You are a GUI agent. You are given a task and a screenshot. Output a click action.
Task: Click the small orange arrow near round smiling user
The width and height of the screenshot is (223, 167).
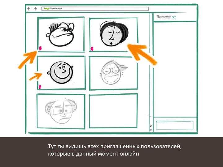pos(35,76)
